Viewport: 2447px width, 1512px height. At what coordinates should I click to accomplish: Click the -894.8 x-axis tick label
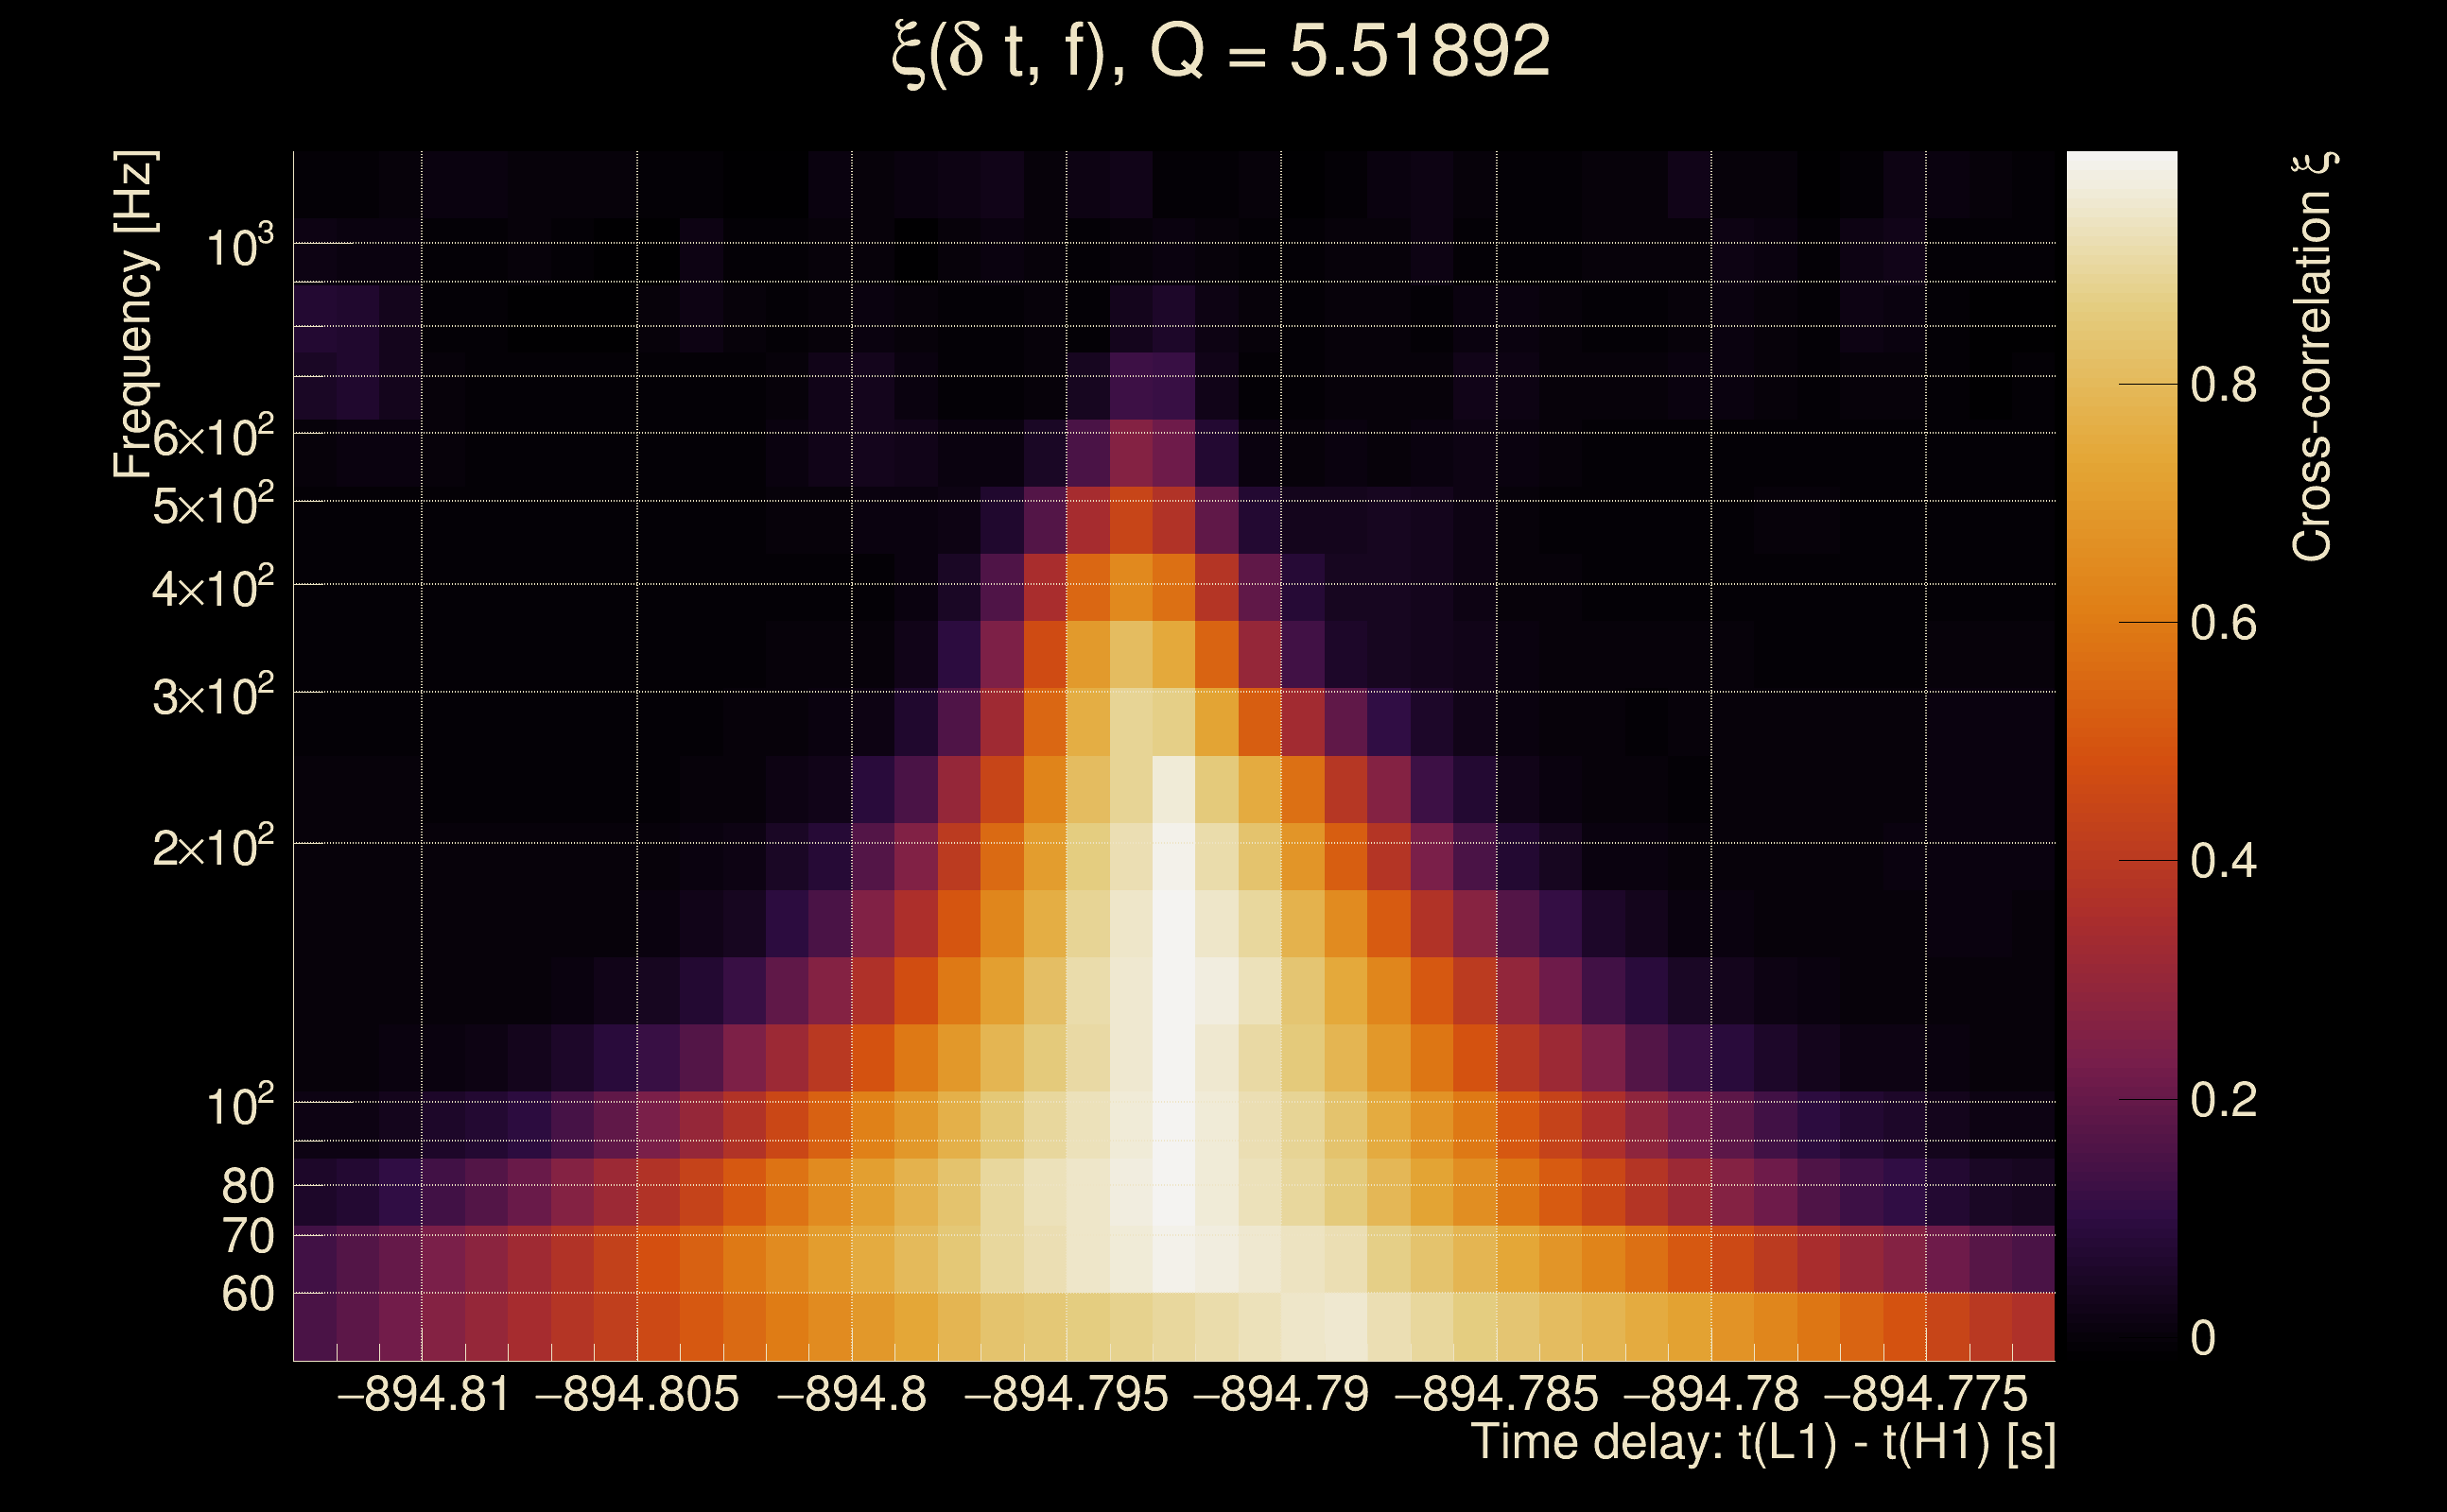tap(851, 1395)
